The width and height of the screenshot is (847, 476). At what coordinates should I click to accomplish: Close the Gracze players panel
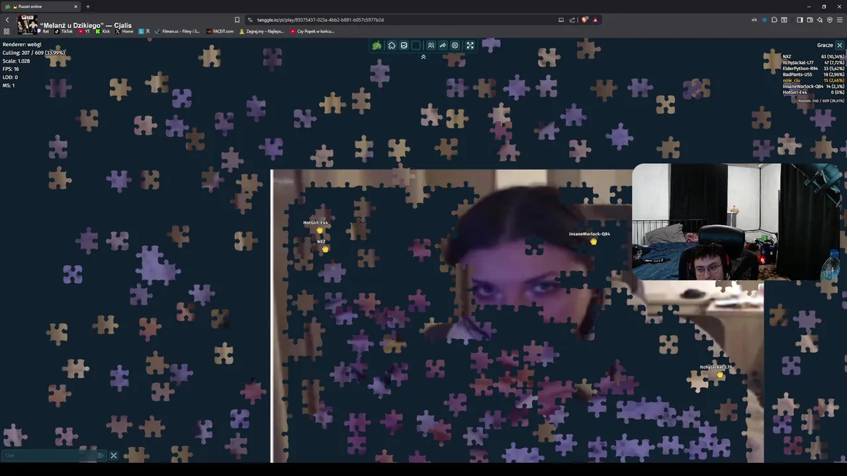pos(839,45)
